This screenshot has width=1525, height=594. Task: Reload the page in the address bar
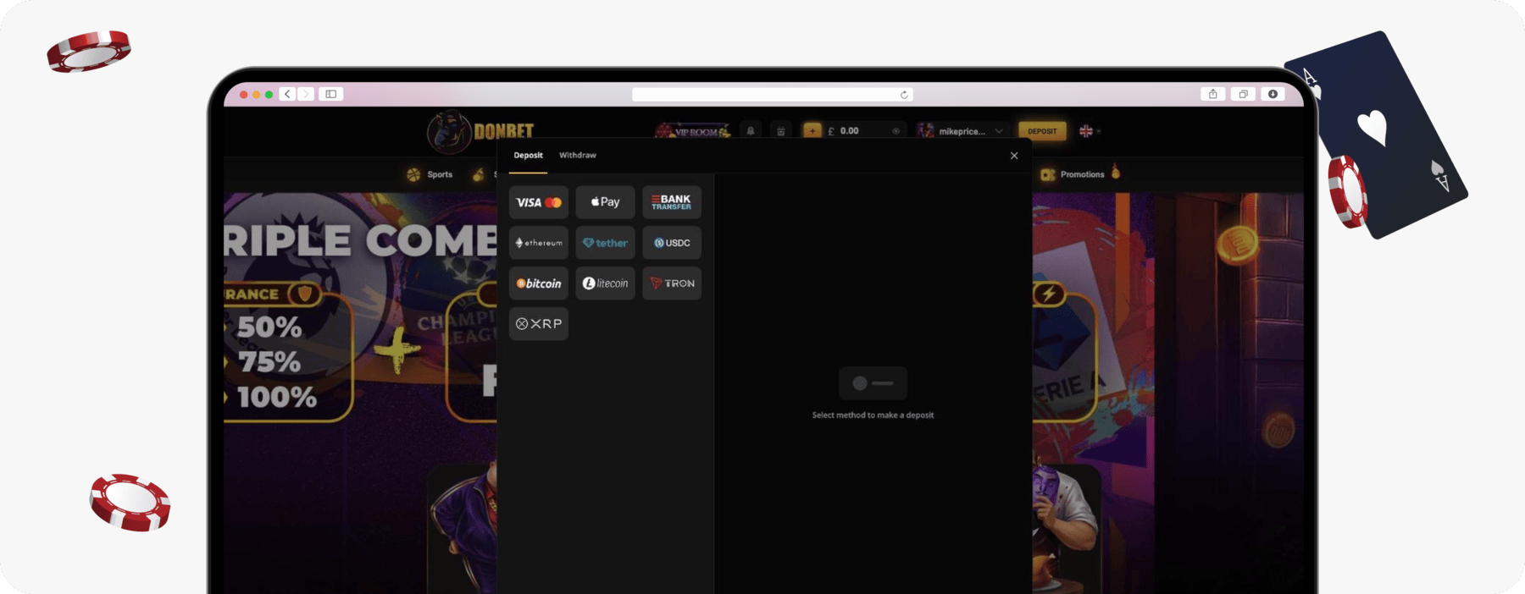[904, 95]
